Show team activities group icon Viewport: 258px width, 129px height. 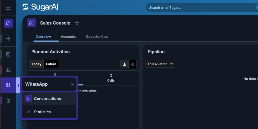point(133,64)
